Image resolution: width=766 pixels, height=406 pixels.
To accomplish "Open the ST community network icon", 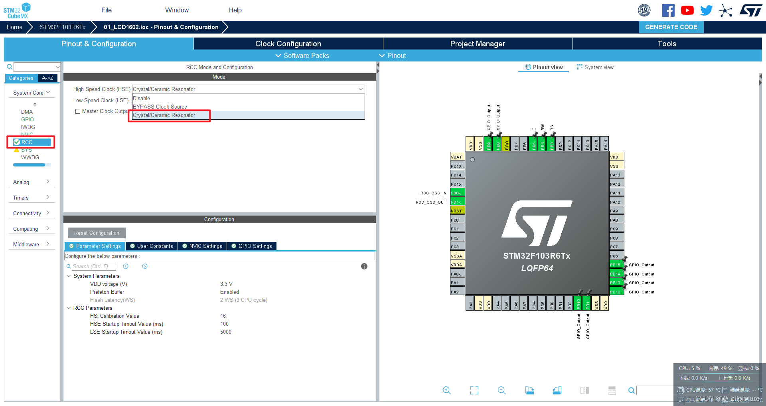I will [x=726, y=10].
